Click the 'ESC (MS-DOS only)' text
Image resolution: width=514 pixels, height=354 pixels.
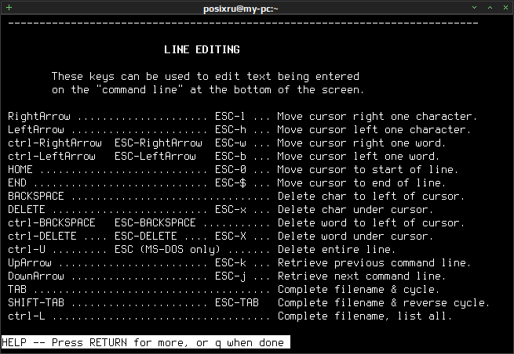pos(167,249)
